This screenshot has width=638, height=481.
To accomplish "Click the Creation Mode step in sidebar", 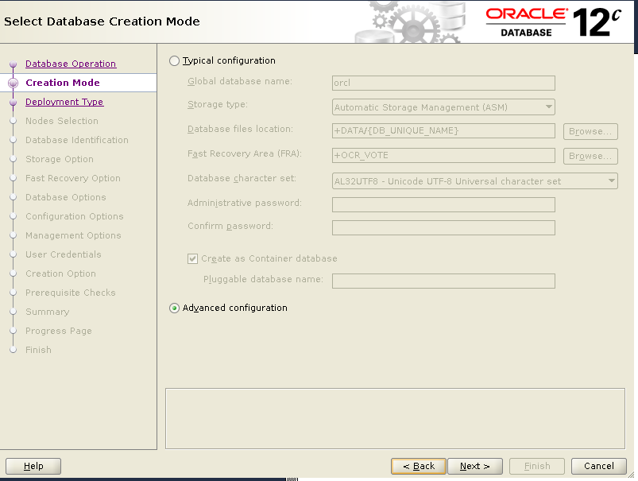I will click(x=63, y=83).
